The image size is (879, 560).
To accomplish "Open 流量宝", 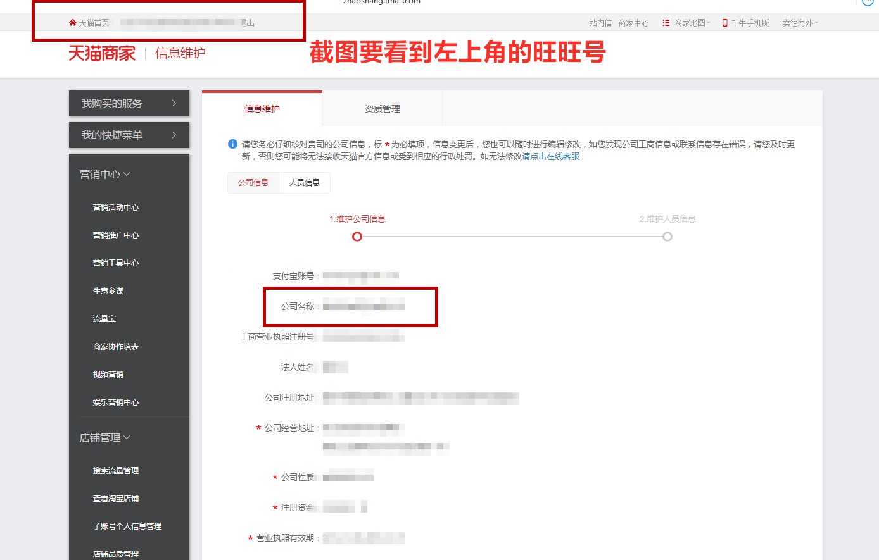I will pos(104,319).
